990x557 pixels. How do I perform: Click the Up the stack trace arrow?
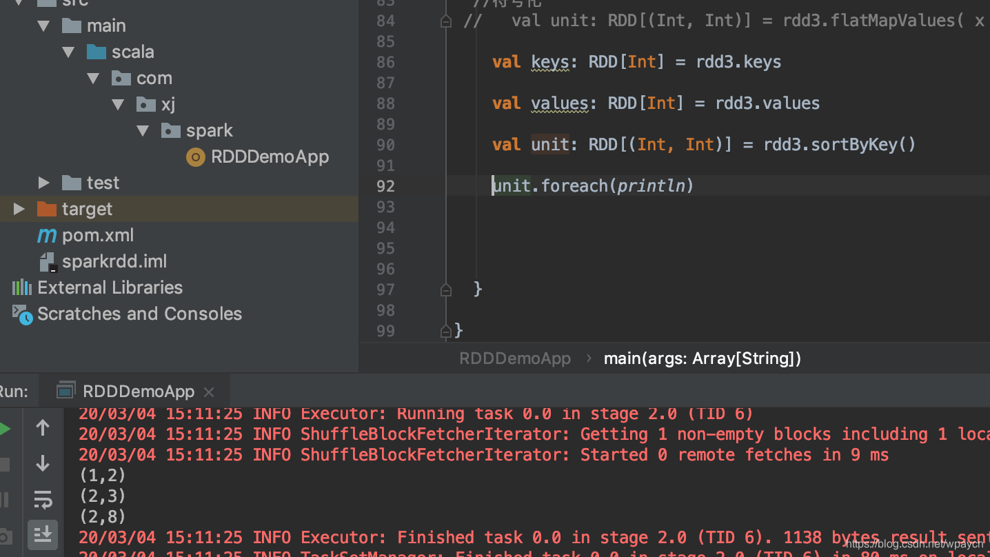(x=43, y=428)
